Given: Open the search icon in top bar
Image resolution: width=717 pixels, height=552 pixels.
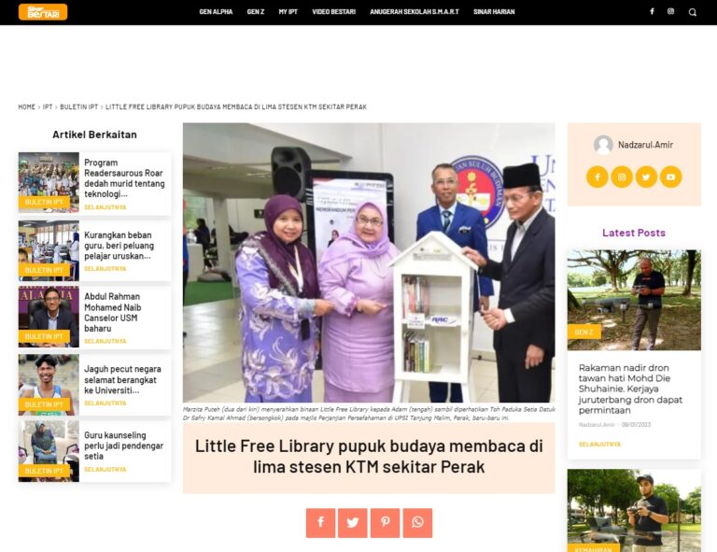Looking at the screenshot, I should pos(693,12).
